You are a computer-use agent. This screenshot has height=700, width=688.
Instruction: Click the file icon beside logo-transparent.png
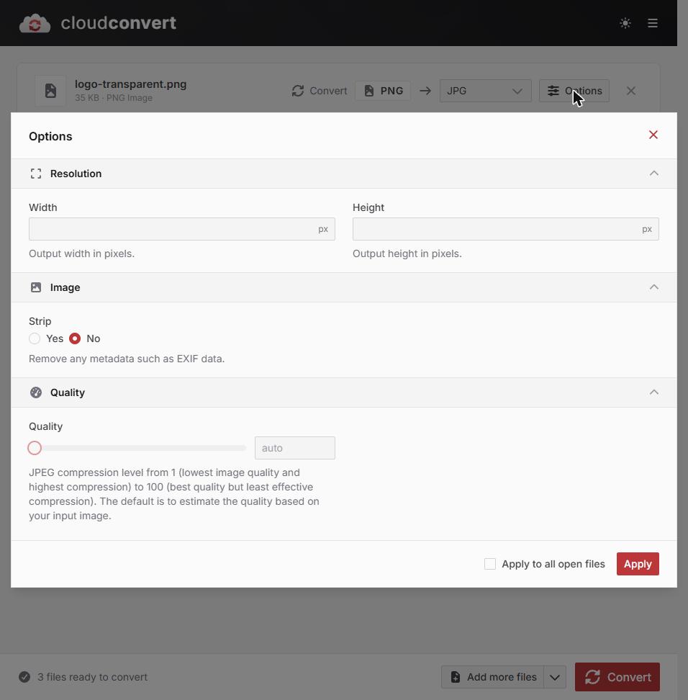[50, 91]
